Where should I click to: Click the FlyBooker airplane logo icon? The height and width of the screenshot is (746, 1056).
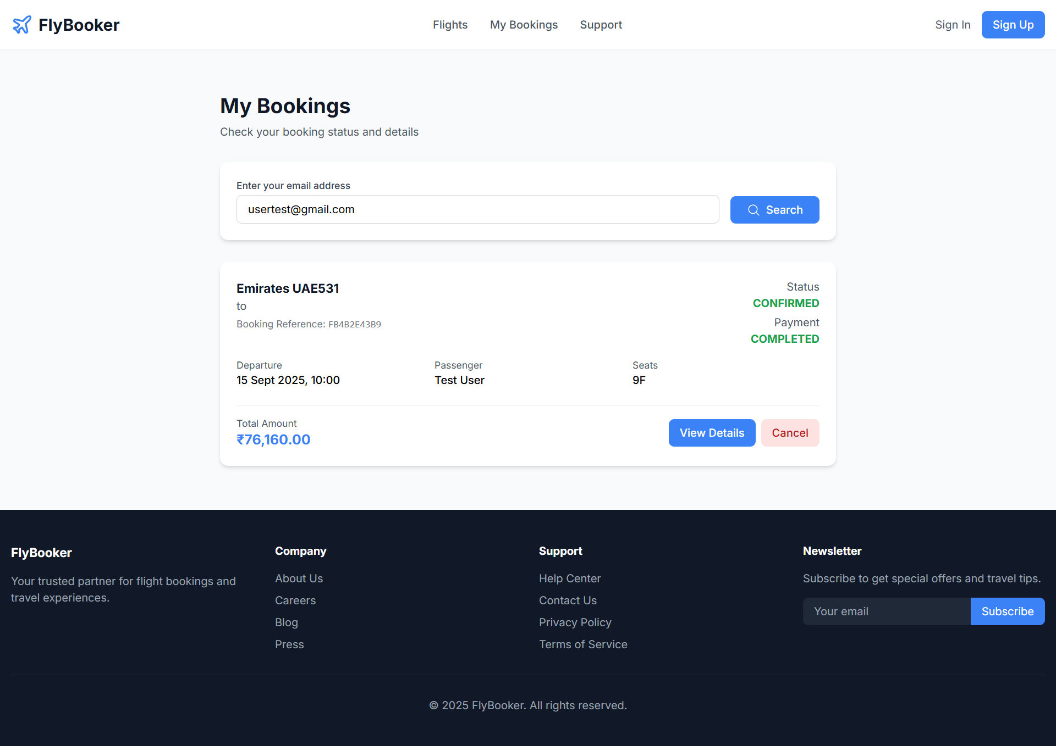pos(21,24)
